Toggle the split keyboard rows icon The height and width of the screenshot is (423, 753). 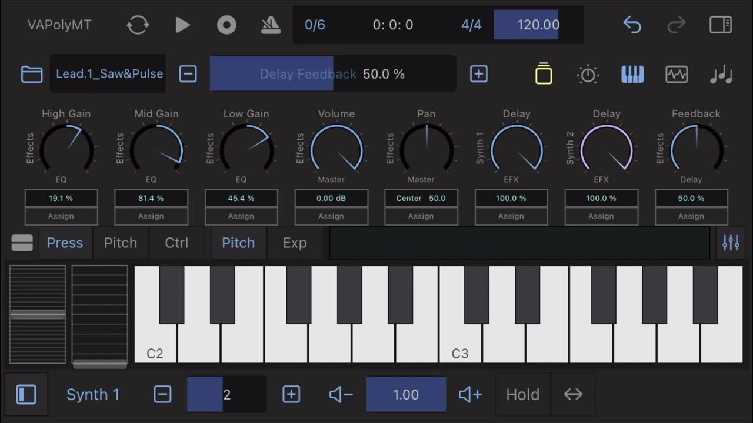[x=22, y=243]
